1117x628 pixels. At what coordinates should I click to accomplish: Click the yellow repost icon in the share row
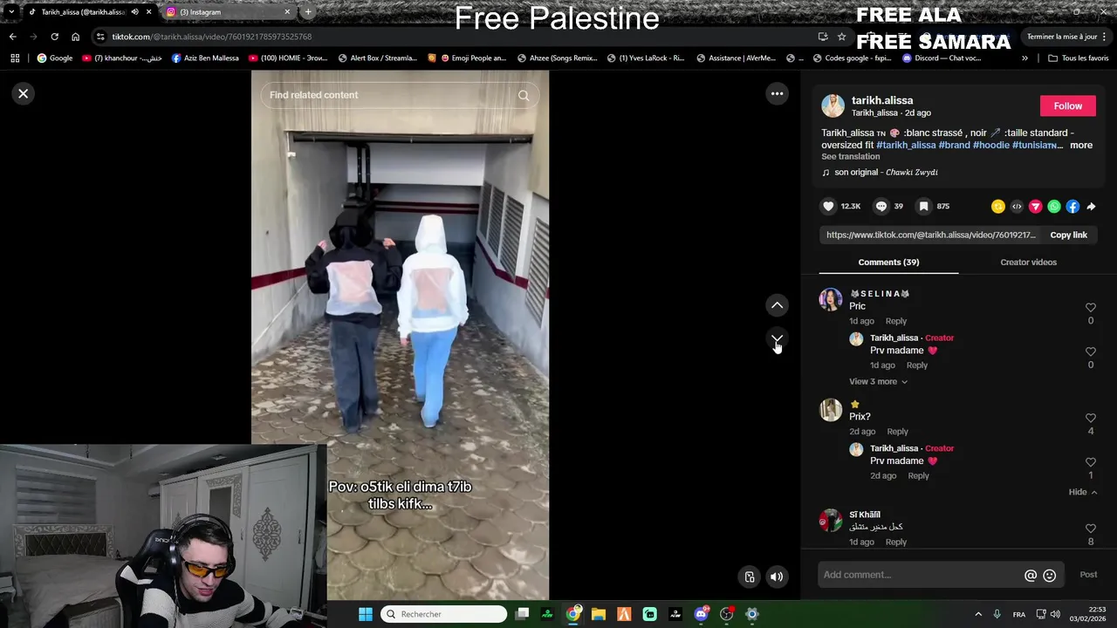pyautogui.click(x=998, y=207)
